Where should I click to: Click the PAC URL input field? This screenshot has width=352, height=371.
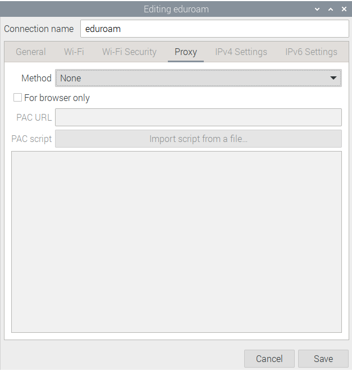[x=198, y=117]
